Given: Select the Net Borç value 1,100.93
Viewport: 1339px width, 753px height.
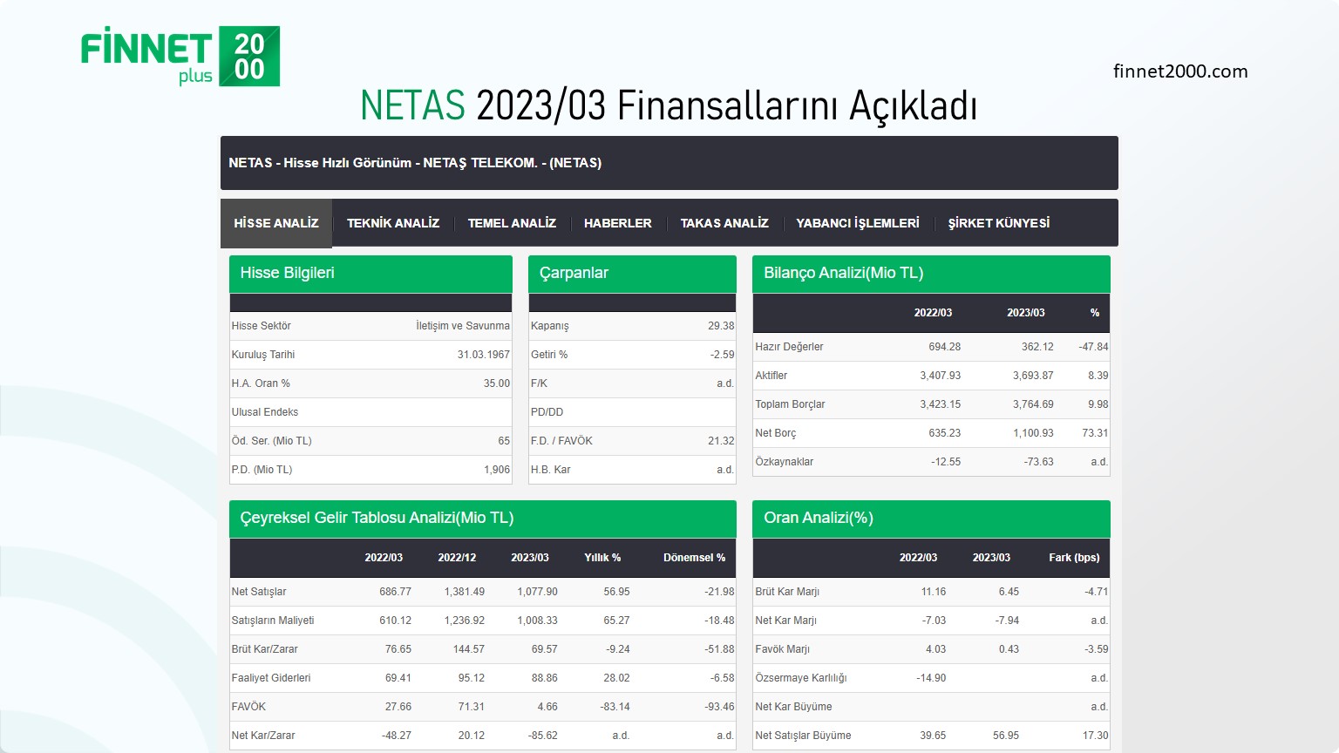Looking at the screenshot, I should (x=1033, y=433).
